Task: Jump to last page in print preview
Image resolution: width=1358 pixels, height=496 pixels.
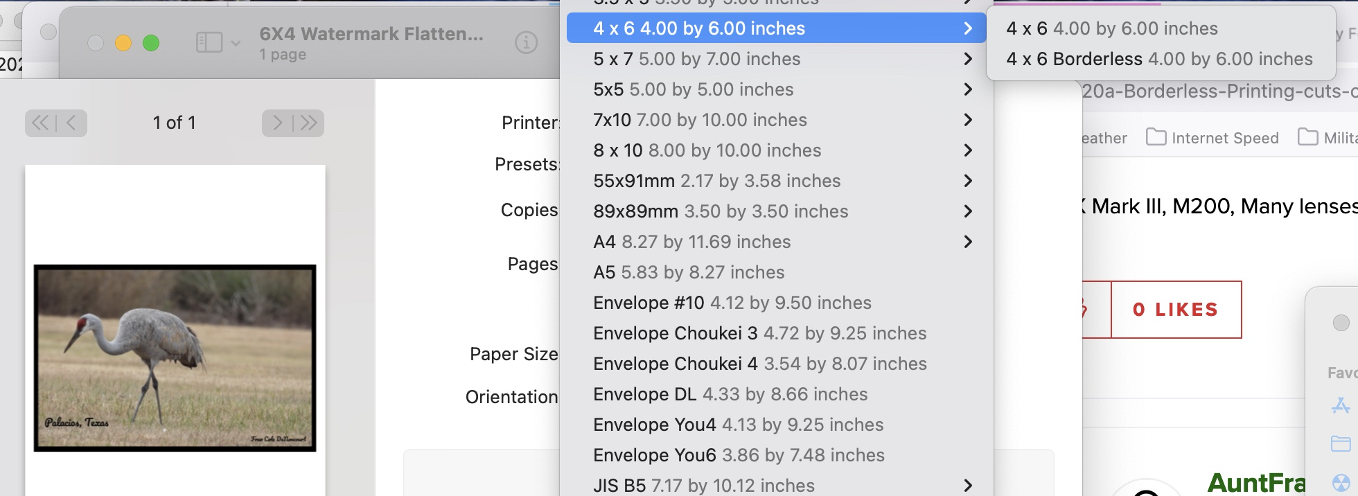Action: tap(308, 123)
